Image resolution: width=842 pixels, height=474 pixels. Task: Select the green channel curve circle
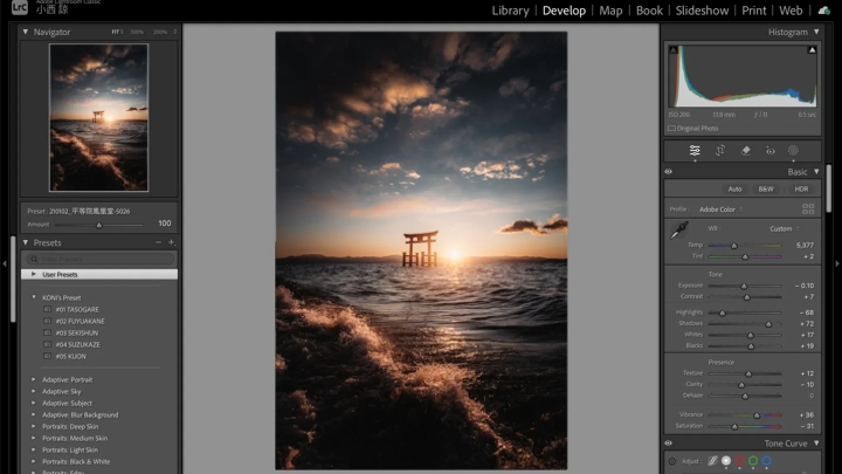pos(753,461)
